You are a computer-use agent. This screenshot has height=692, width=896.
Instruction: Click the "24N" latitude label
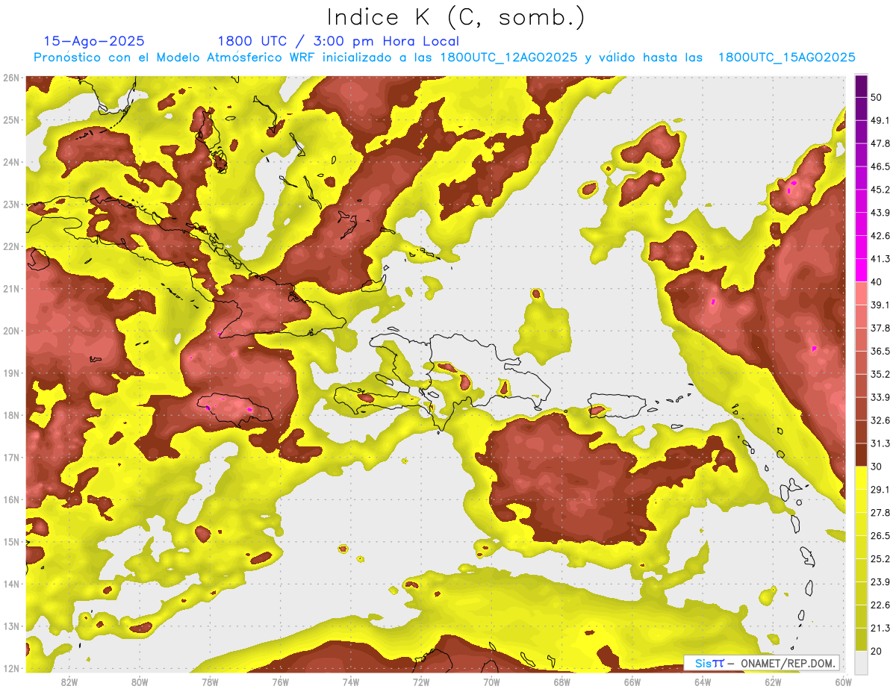[11, 162]
